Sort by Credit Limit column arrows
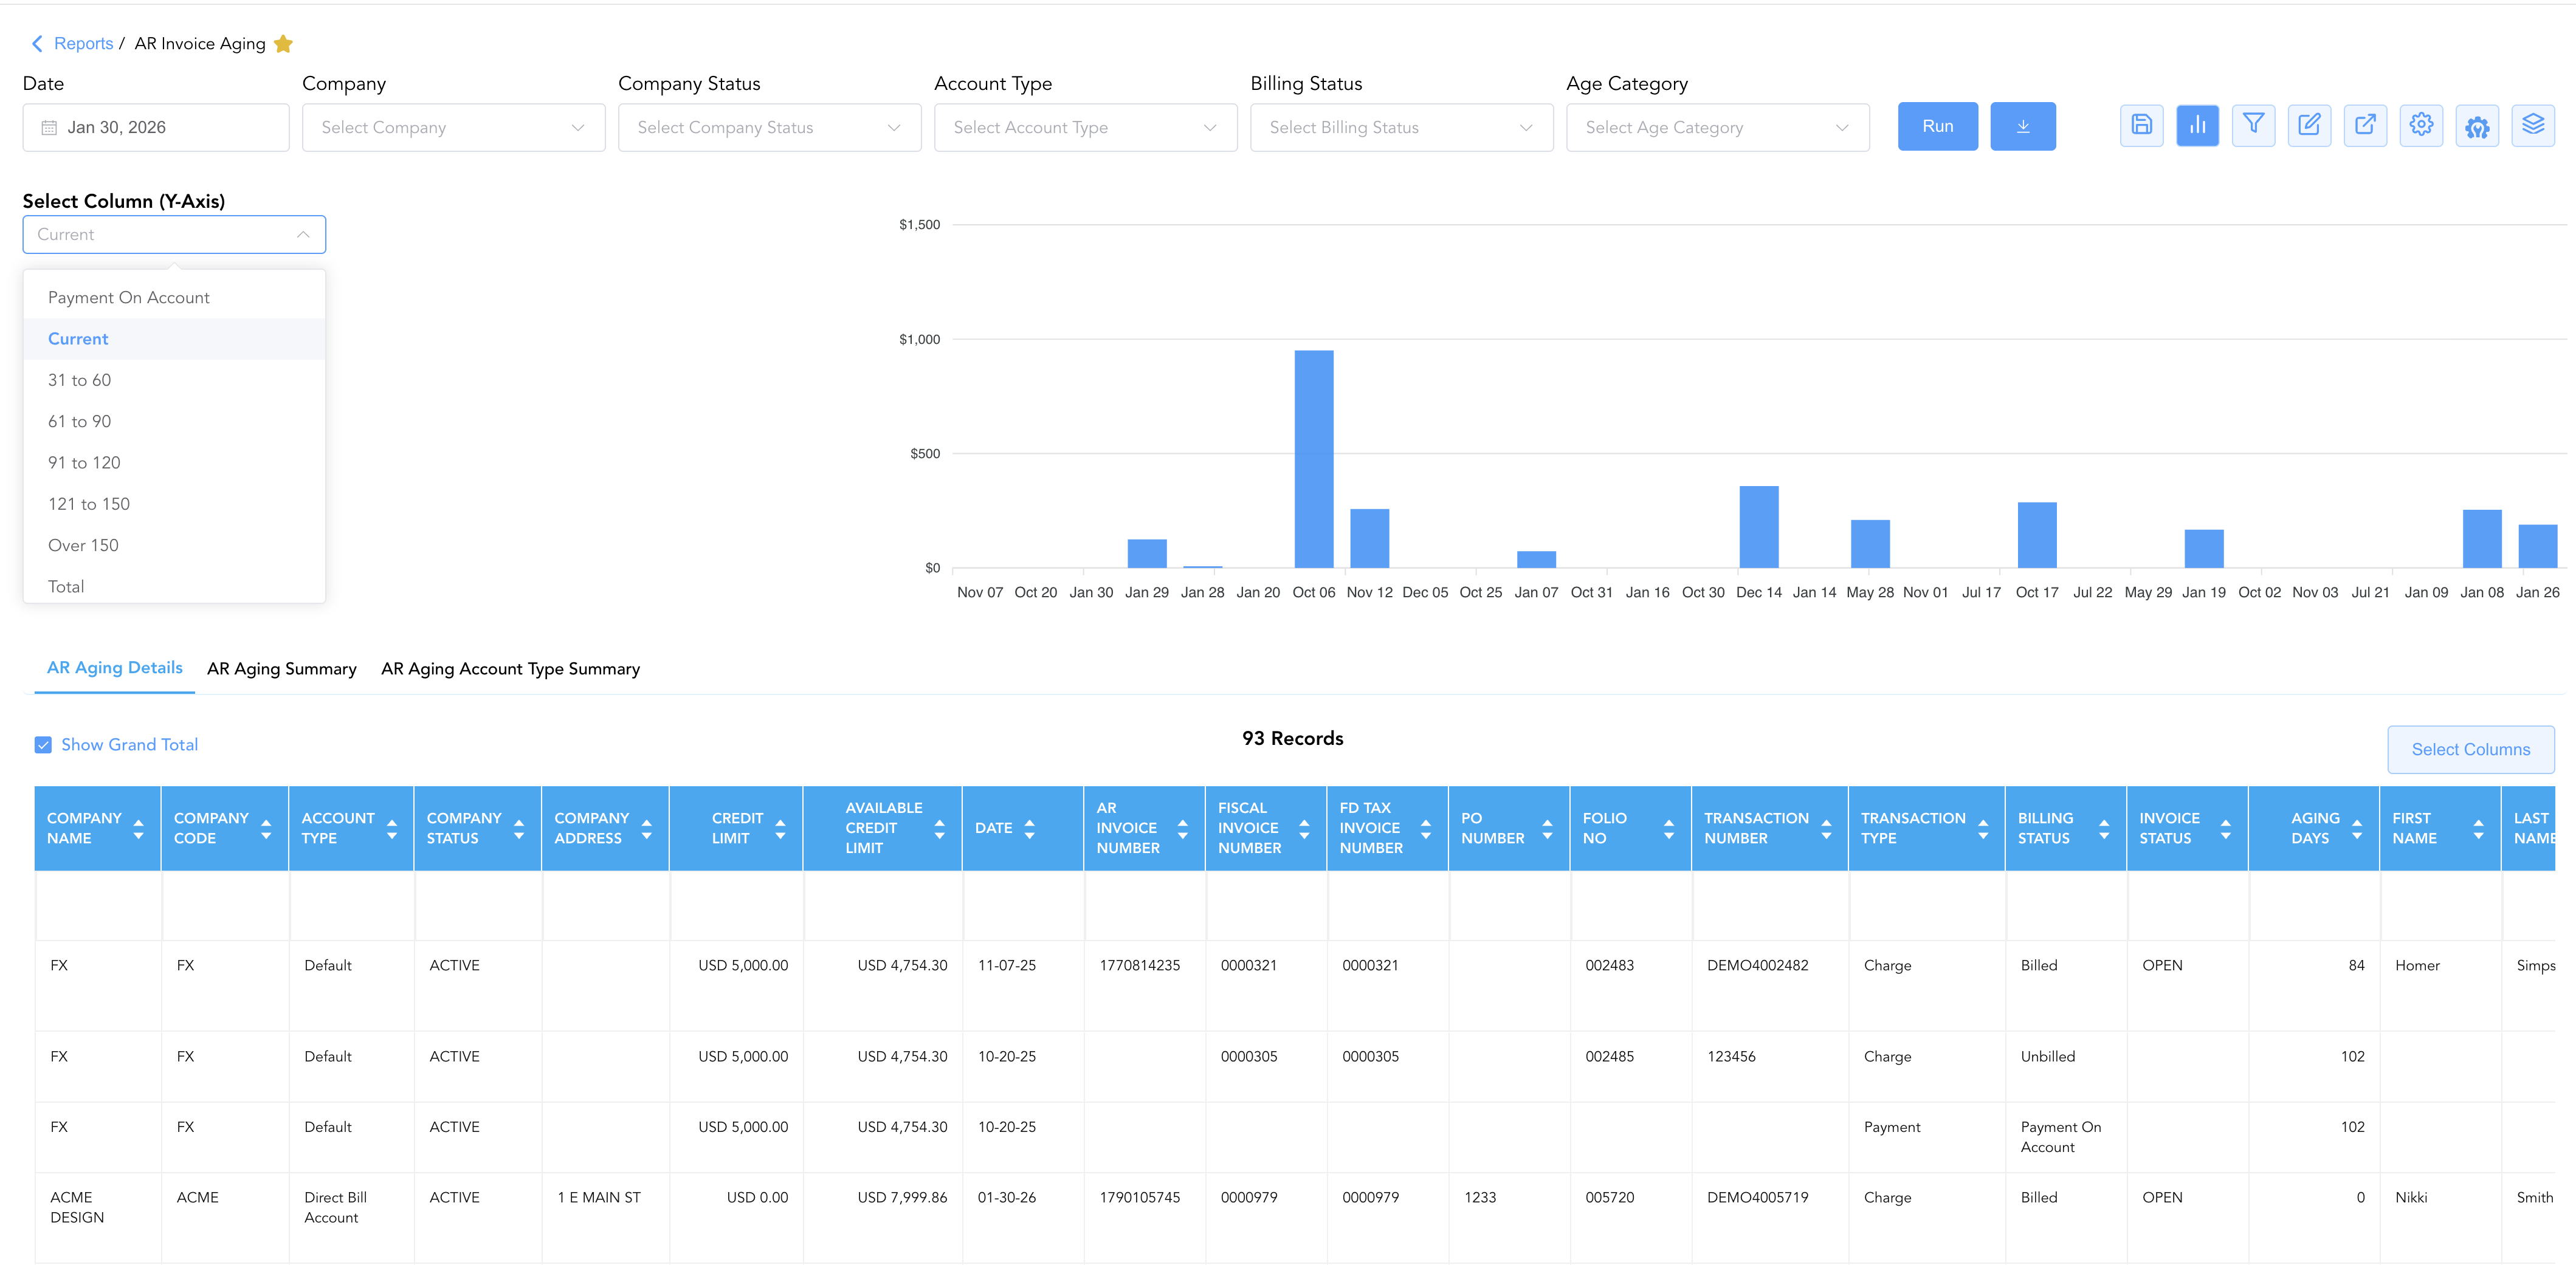This screenshot has height=1265, width=2576. pos(780,828)
